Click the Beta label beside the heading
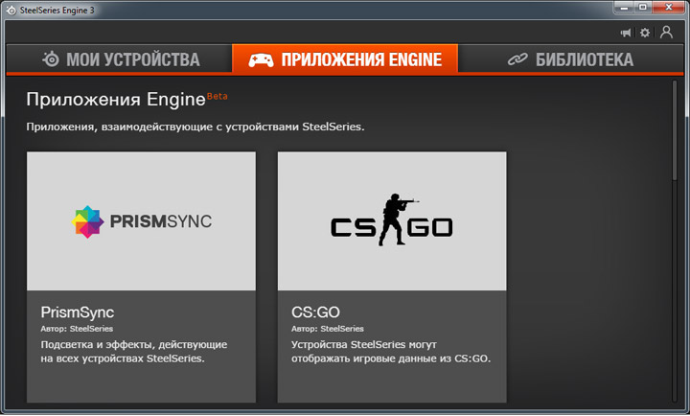690x416 pixels. [217, 96]
